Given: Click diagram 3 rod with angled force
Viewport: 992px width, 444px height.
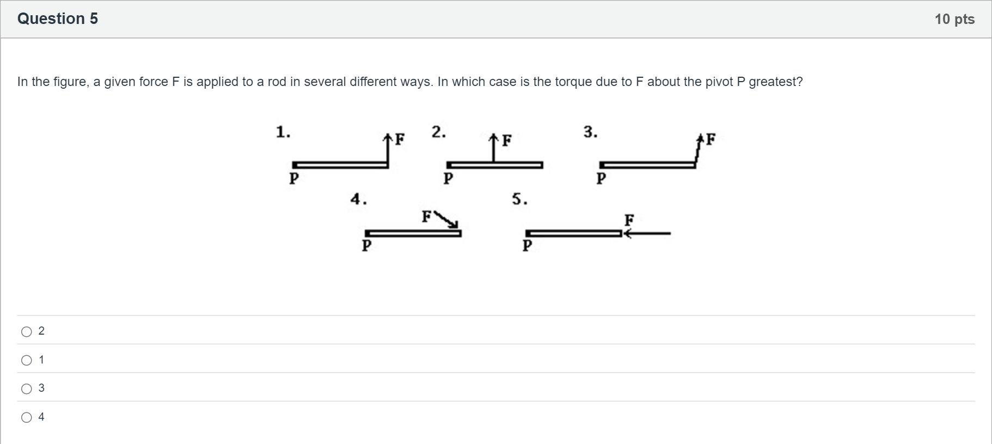Looking at the screenshot, I should pos(647,165).
